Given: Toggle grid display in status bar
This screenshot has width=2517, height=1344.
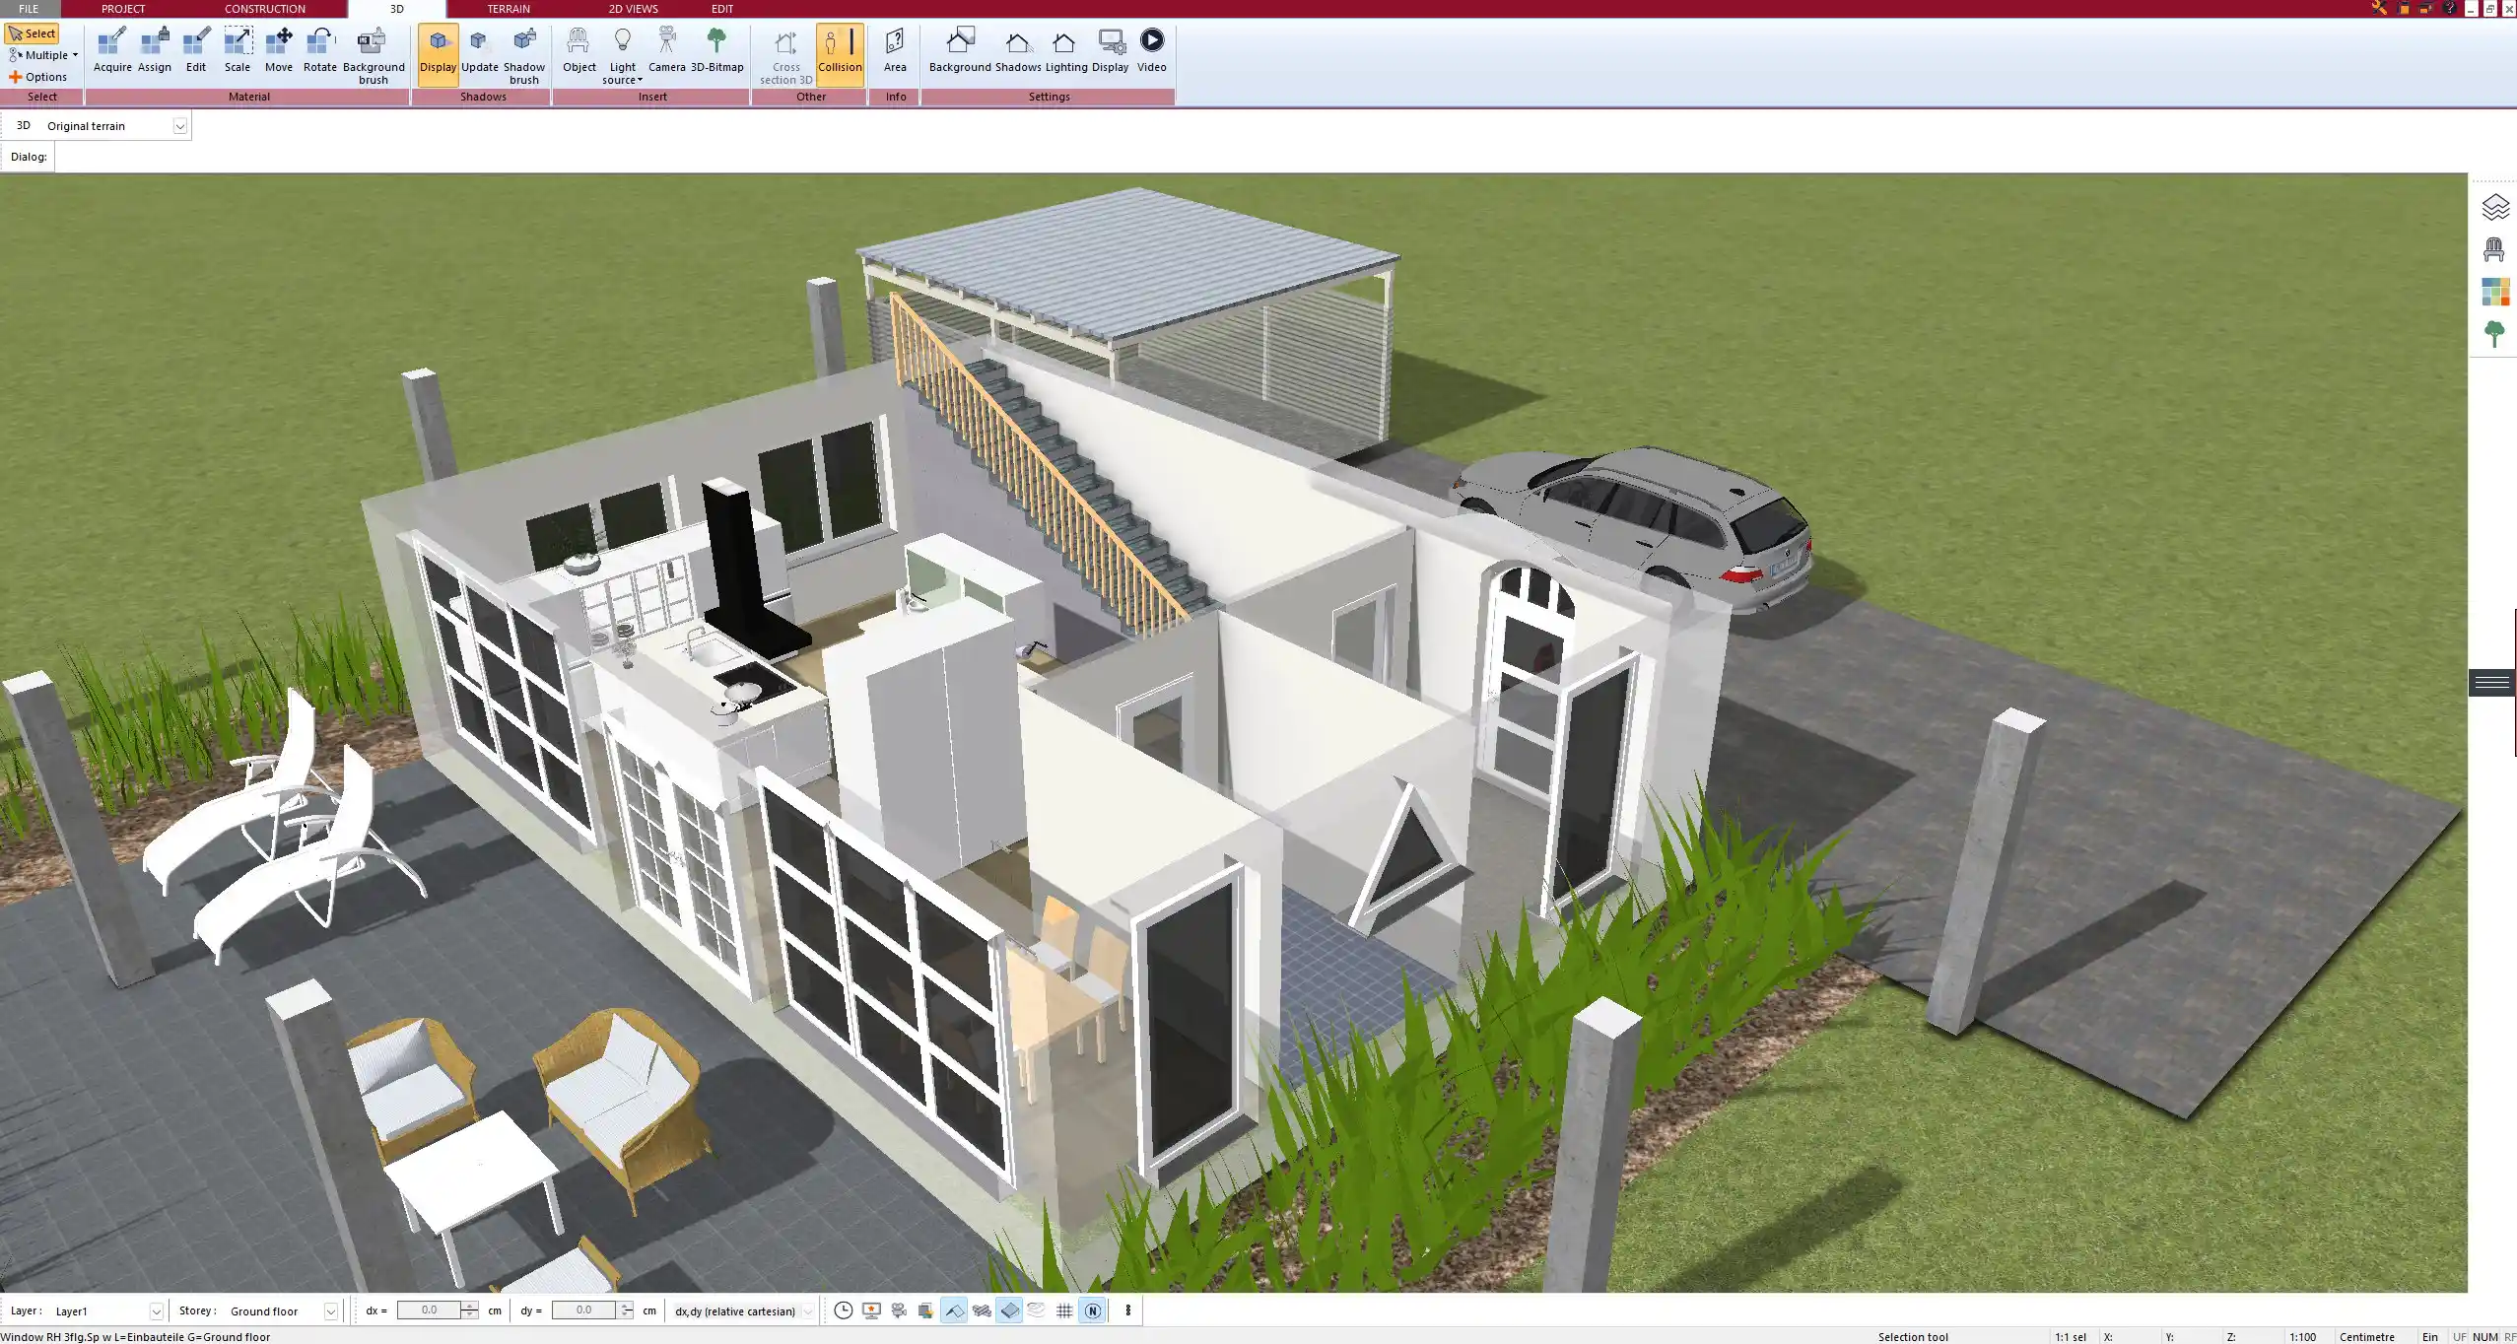Looking at the screenshot, I should point(1064,1310).
